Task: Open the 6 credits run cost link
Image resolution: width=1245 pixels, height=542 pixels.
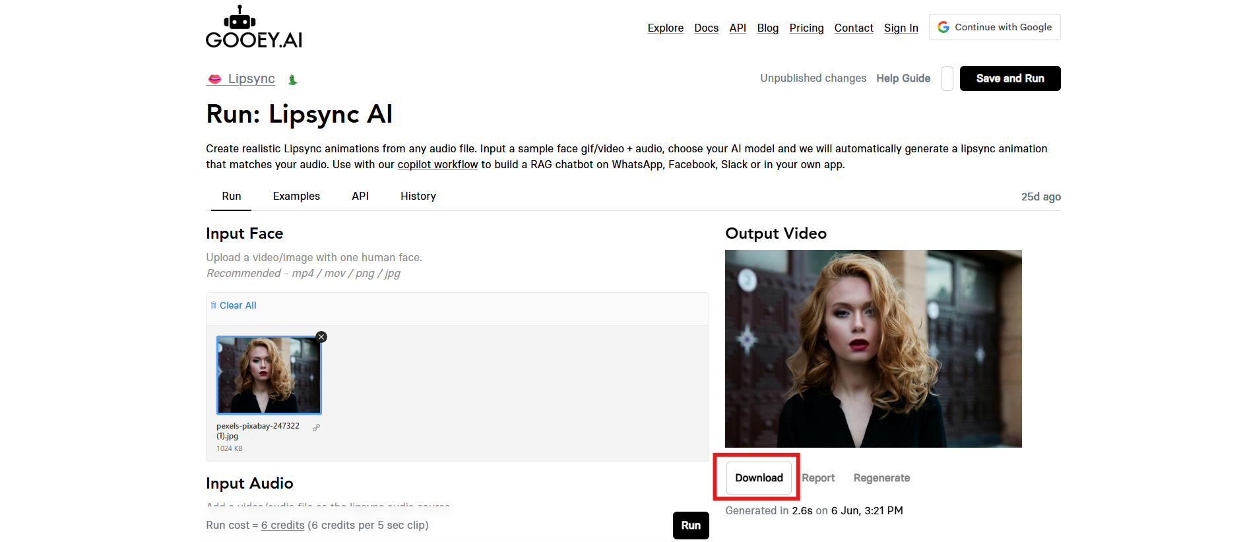Action: tap(282, 526)
